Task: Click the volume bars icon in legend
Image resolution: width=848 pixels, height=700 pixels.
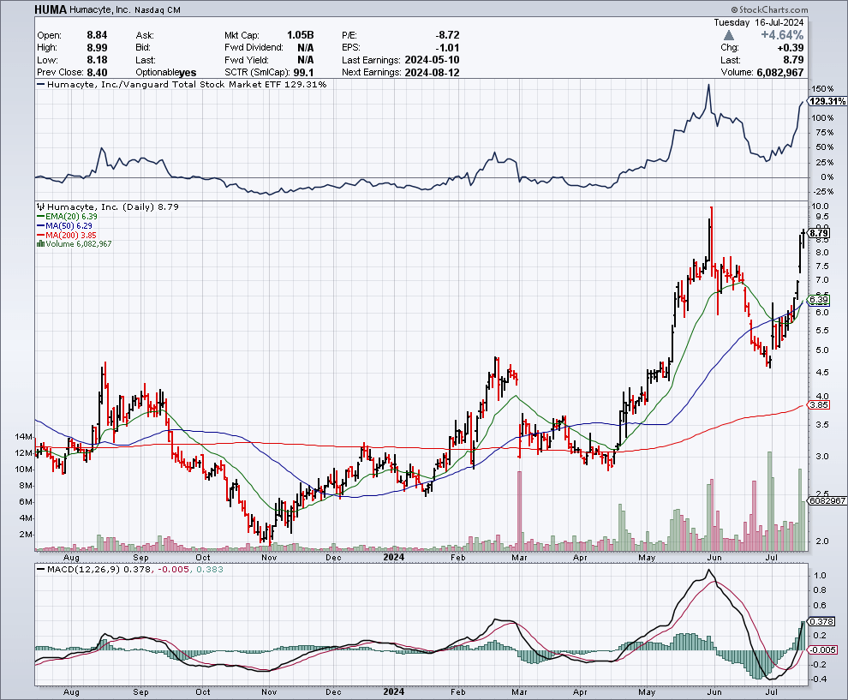Action: pyautogui.click(x=39, y=244)
